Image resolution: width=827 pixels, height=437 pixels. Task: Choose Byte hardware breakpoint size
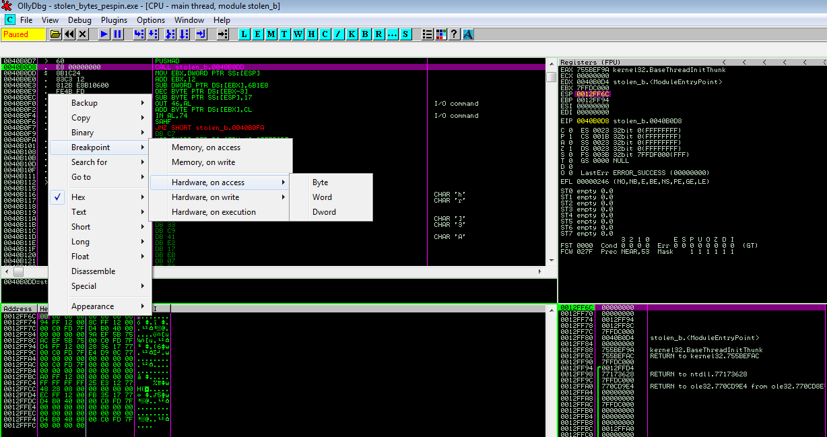pos(331,182)
